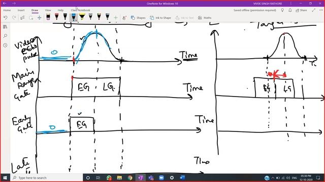The image size is (325, 182).
Task: Click the taskbar search box
Action: click(x=46, y=177)
